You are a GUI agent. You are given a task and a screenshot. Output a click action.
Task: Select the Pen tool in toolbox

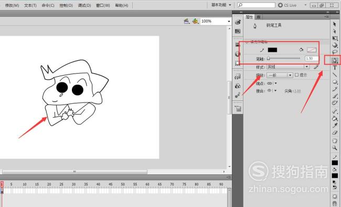coord(335,60)
